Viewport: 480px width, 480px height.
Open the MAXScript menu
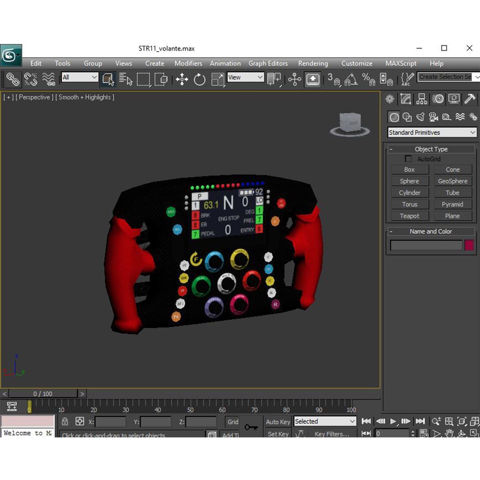pyautogui.click(x=401, y=64)
